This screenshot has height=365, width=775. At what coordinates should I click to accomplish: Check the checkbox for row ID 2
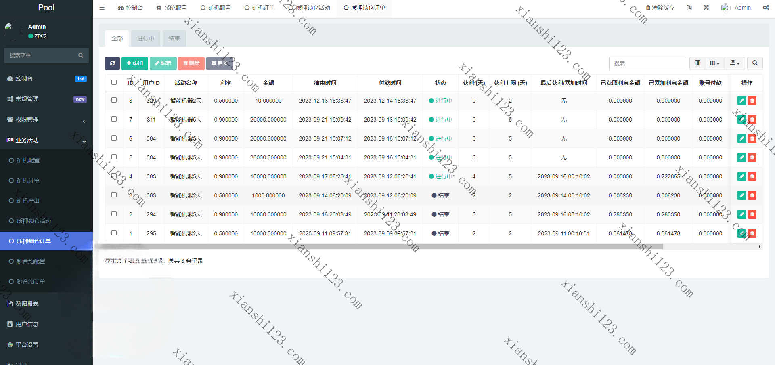click(x=114, y=214)
